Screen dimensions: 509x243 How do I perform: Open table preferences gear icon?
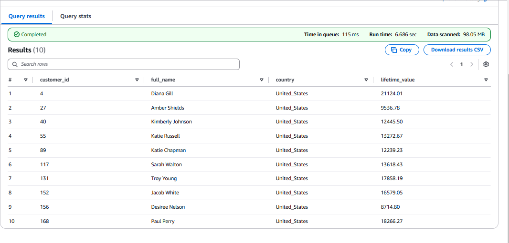[x=486, y=64]
